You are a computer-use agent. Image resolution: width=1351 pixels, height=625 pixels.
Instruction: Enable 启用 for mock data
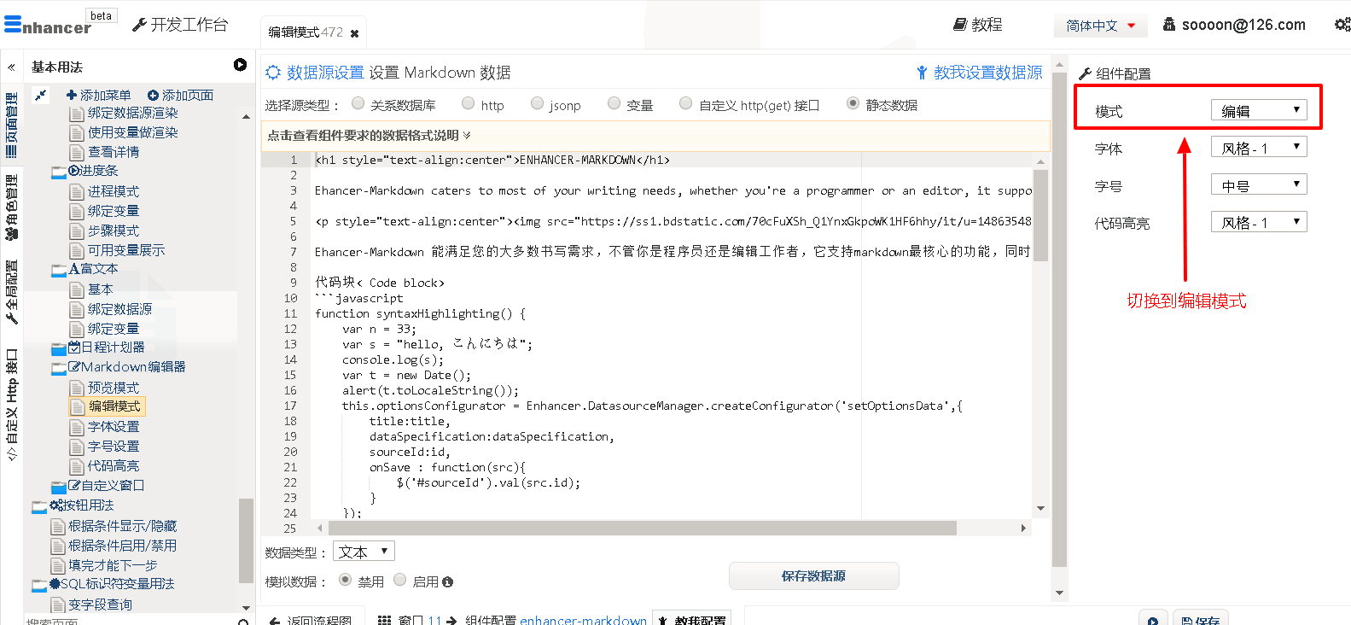point(399,581)
